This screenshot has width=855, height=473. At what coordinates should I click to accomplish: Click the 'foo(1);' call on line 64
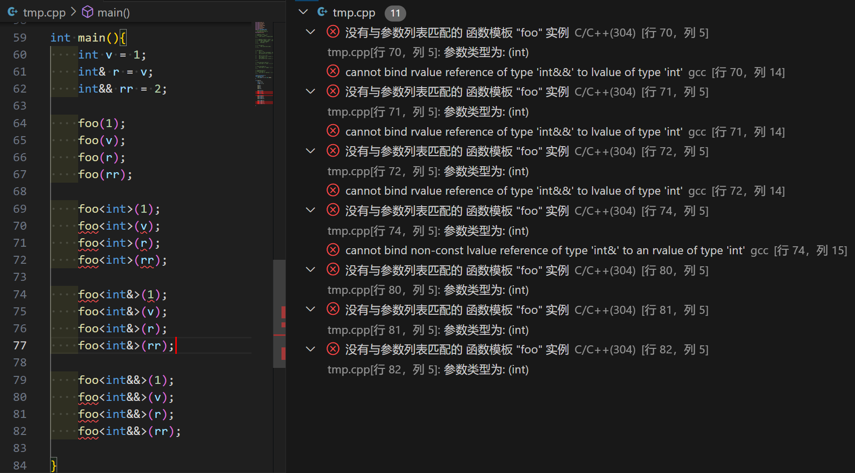tap(102, 123)
